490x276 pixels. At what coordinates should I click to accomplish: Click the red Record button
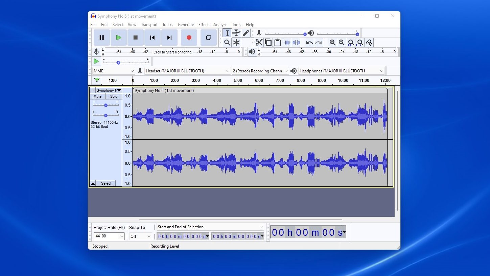click(x=189, y=38)
